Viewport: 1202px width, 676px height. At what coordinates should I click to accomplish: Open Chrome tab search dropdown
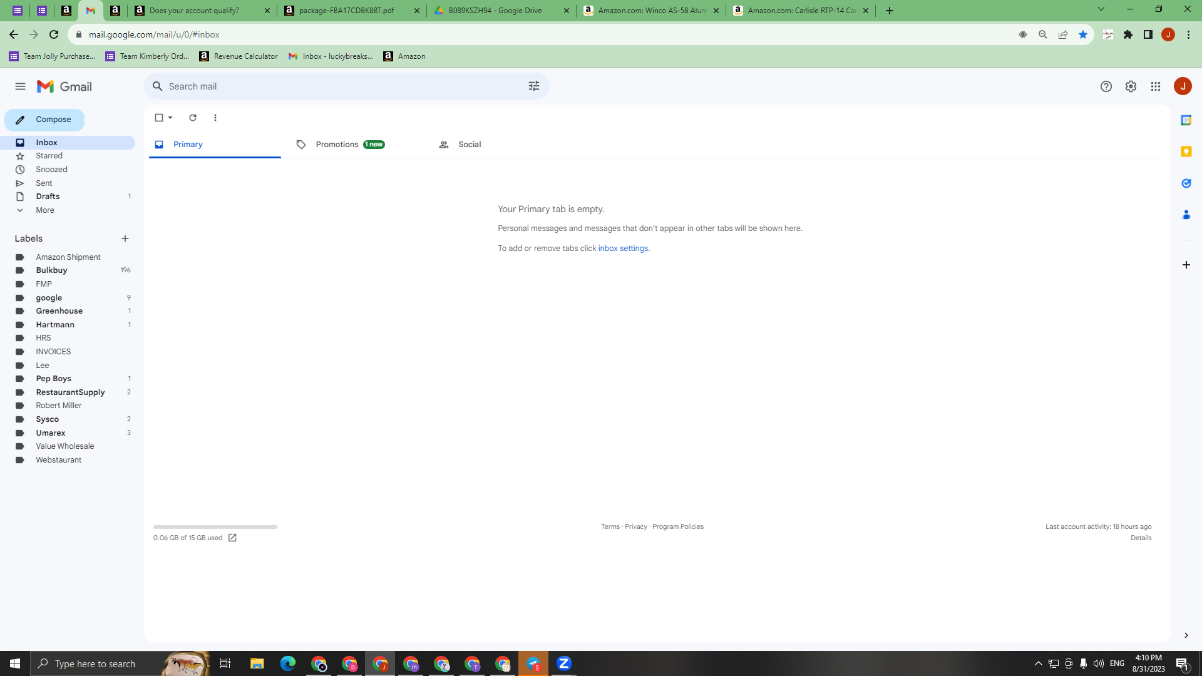[1101, 9]
